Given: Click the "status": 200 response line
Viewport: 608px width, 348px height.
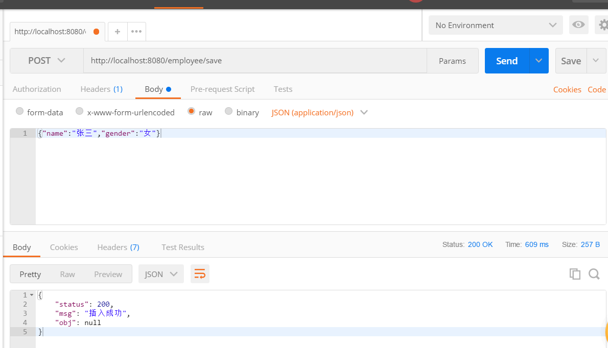Looking at the screenshot, I should (x=84, y=304).
